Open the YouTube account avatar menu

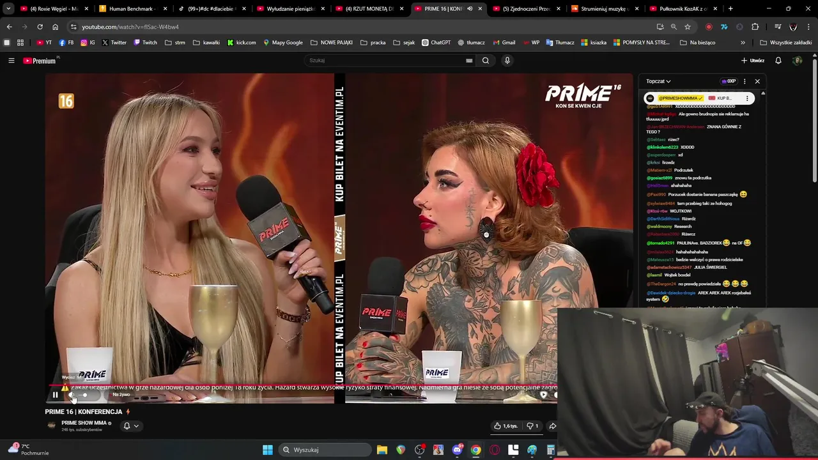coord(797,61)
